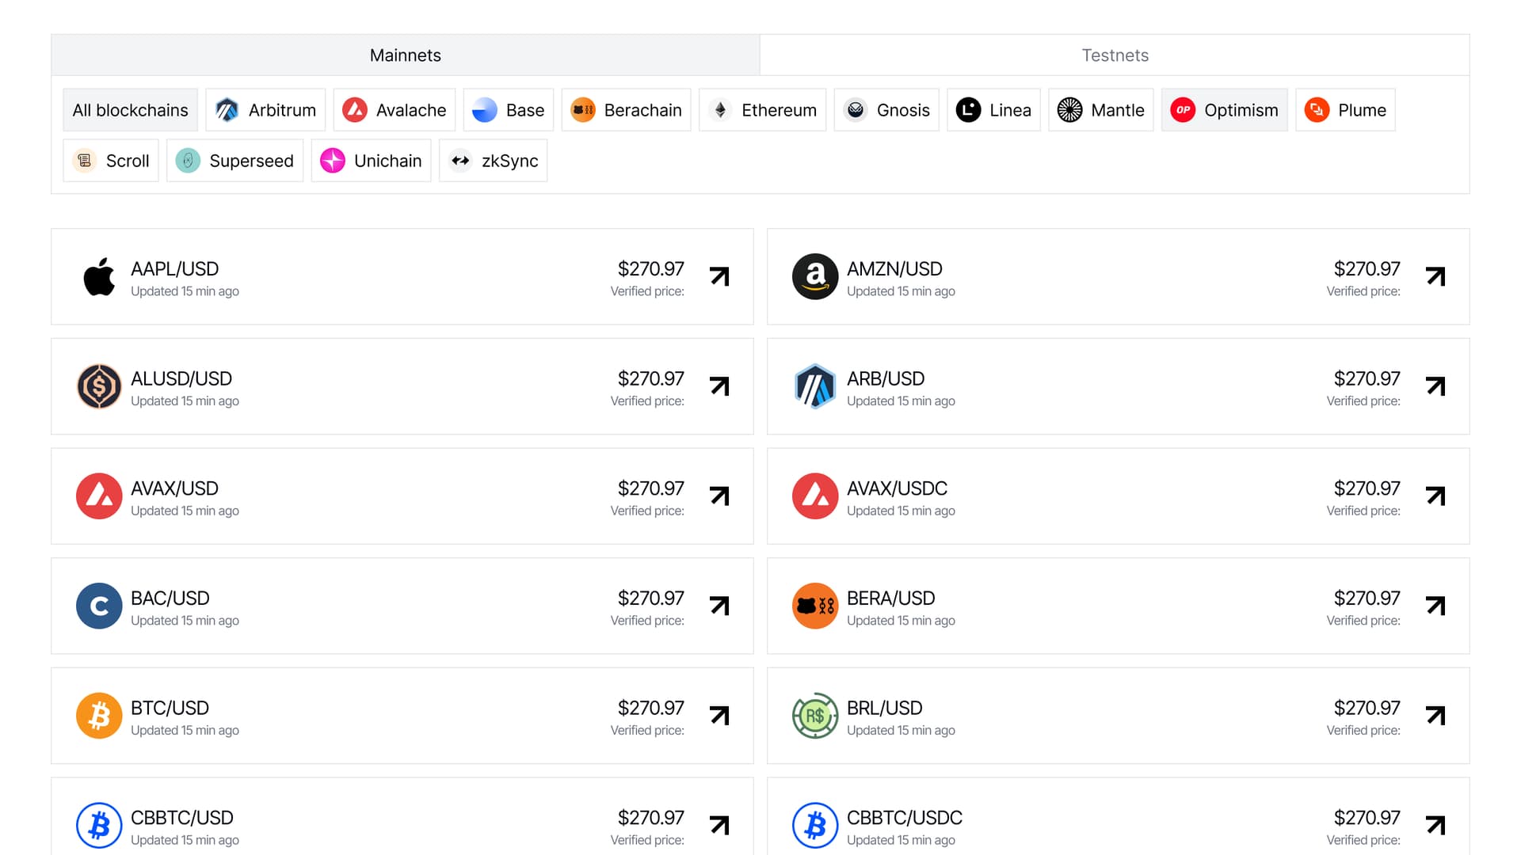Open AAPL/USD feed via arrow icon
Screen dimensions: 1521x855
[x=719, y=276]
